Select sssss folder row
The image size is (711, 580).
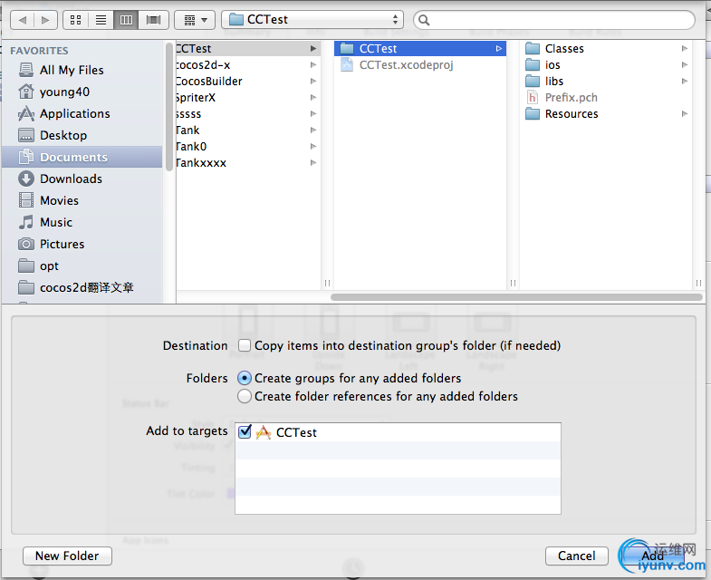tap(248, 114)
